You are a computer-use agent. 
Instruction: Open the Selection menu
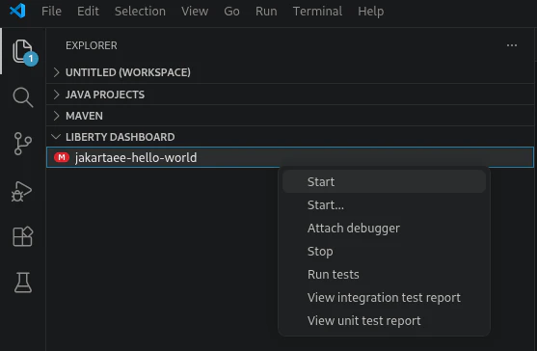(x=140, y=12)
